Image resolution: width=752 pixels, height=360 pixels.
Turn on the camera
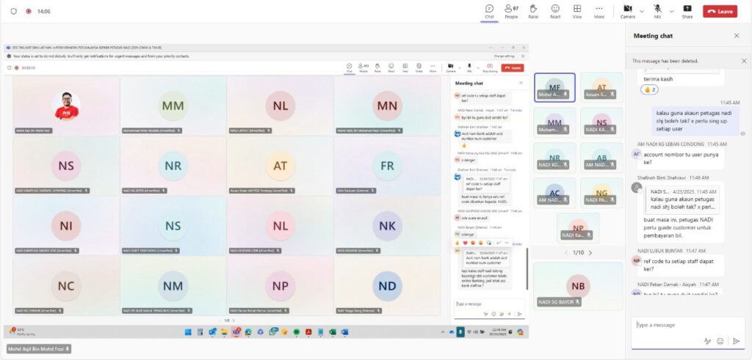coord(627,10)
